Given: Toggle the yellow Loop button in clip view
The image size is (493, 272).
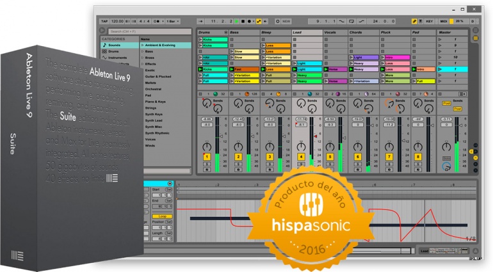Looking at the screenshot, I should [162, 216].
